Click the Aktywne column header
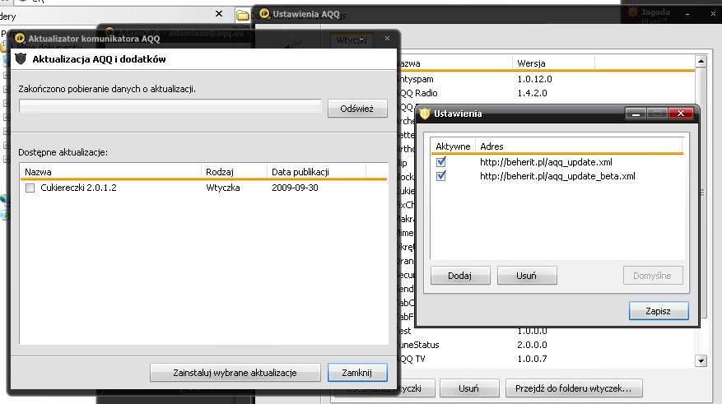Image resolution: width=722 pixels, height=404 pixels. (x=453, y=146)
